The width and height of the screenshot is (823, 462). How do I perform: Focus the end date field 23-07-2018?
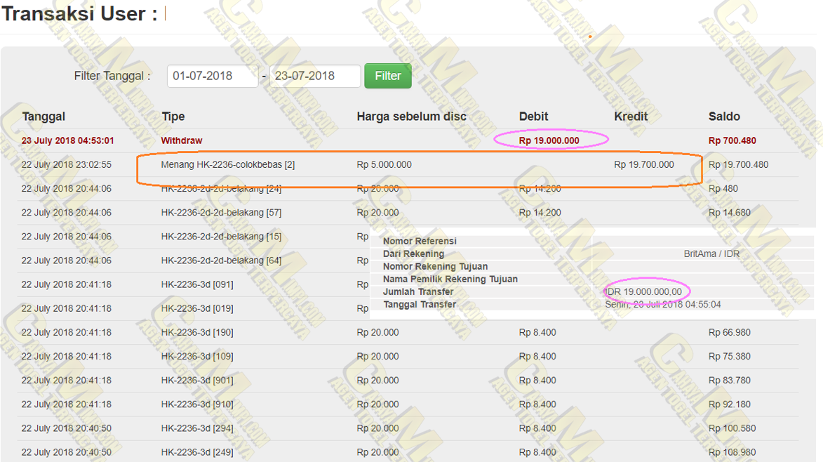314,76
